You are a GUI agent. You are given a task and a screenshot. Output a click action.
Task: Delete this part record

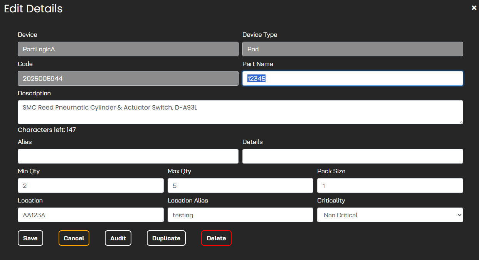pos(216,238)
